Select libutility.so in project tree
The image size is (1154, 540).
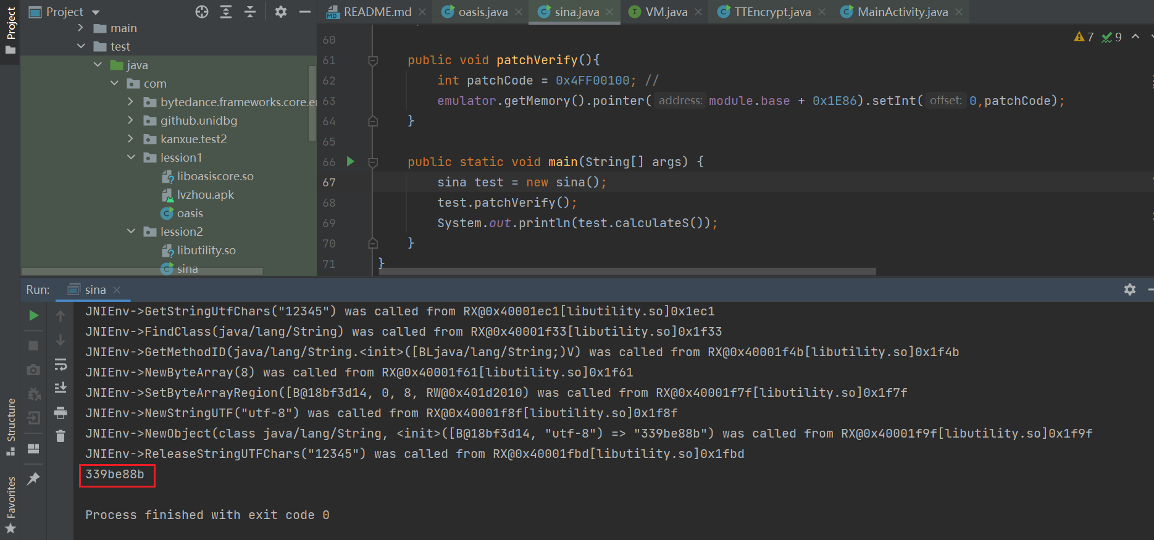(206, 250)
